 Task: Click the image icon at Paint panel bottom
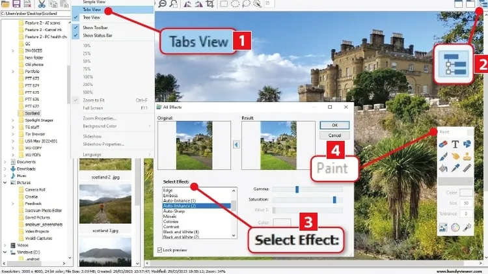[x=443, y=228]
